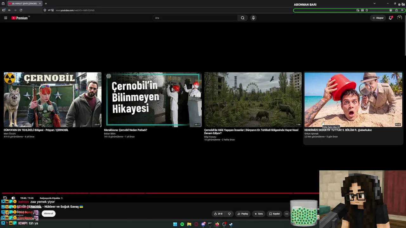Click the '19:46 / 19:46' time display
The width and height of the screenshot is (406, 228).
click(x=27, y=198)
